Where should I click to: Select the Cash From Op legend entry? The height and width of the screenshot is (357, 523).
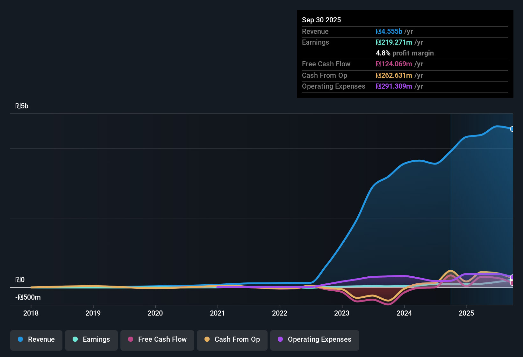tap(232, 339)
